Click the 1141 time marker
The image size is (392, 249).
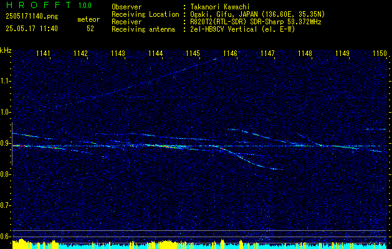click(x=43, y=54)
